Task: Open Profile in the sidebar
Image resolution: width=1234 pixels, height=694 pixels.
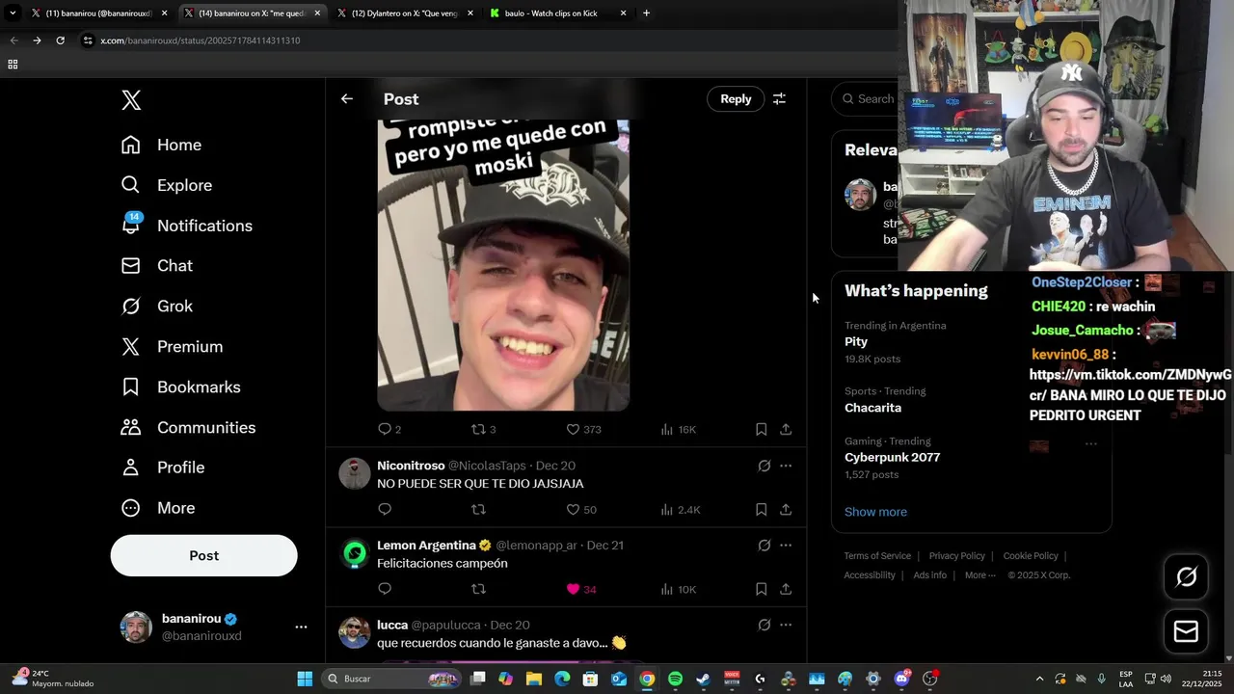Action: 162,467
